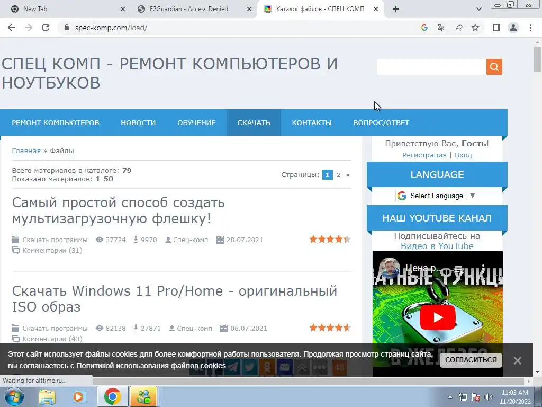This screenshot has height=407, width=542.
Task: Open the Скачать Windows 11 Pro/Home article
Action: point(175,299)
